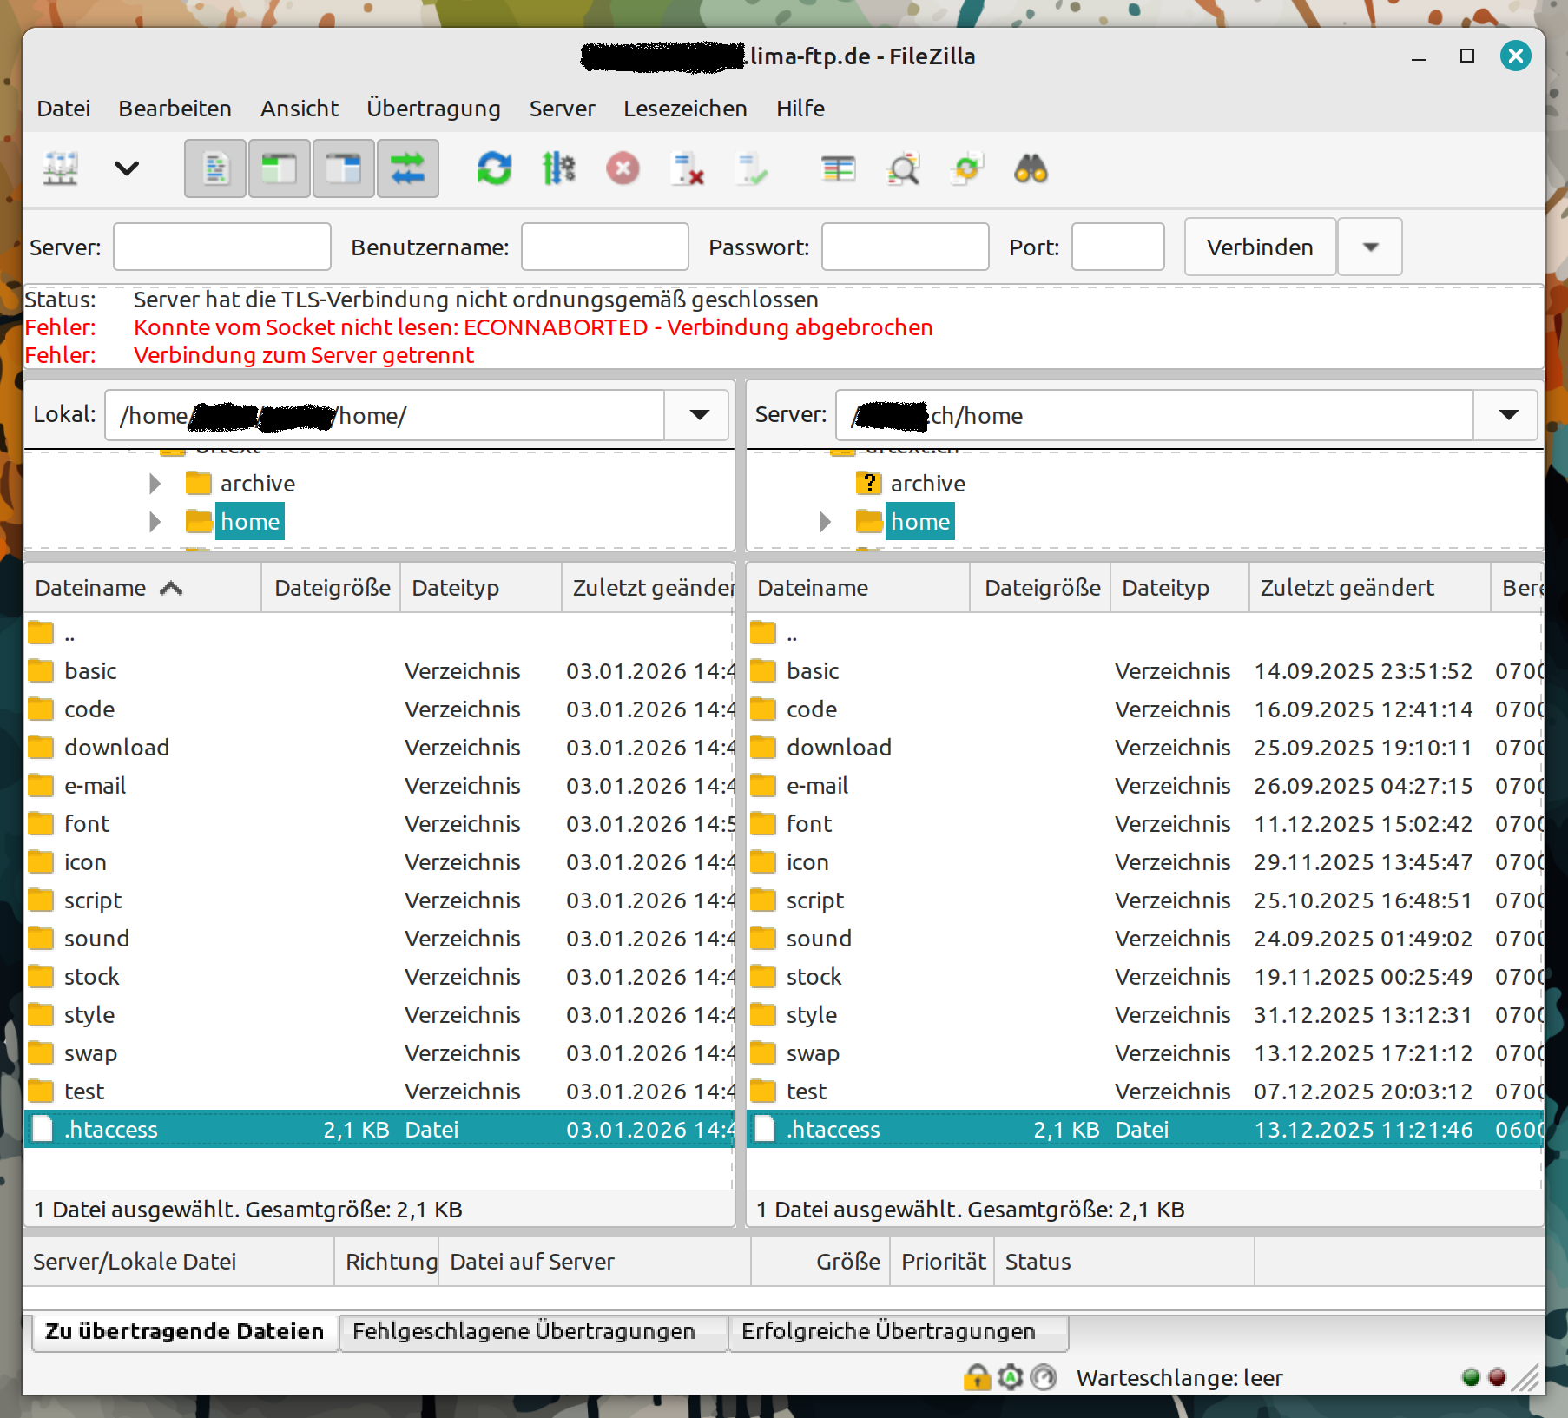
Task: Open the Hilfe menu
Action: (800, 109)
